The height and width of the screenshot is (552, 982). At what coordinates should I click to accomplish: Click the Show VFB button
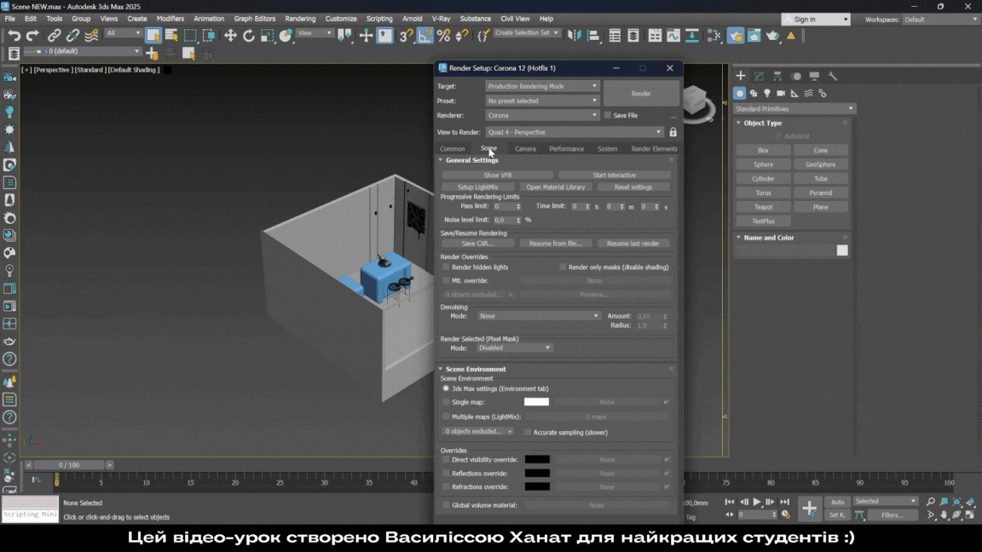pos(497,175)
